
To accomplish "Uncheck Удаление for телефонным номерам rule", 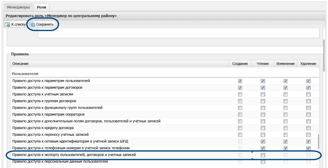I will 308,148.
